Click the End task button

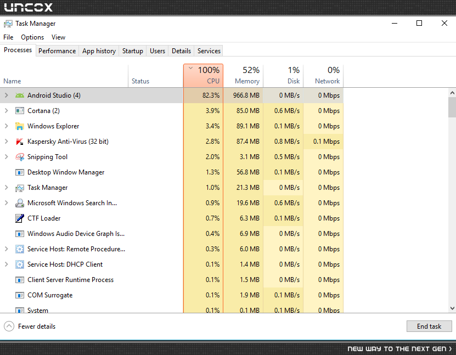[429, 326]
